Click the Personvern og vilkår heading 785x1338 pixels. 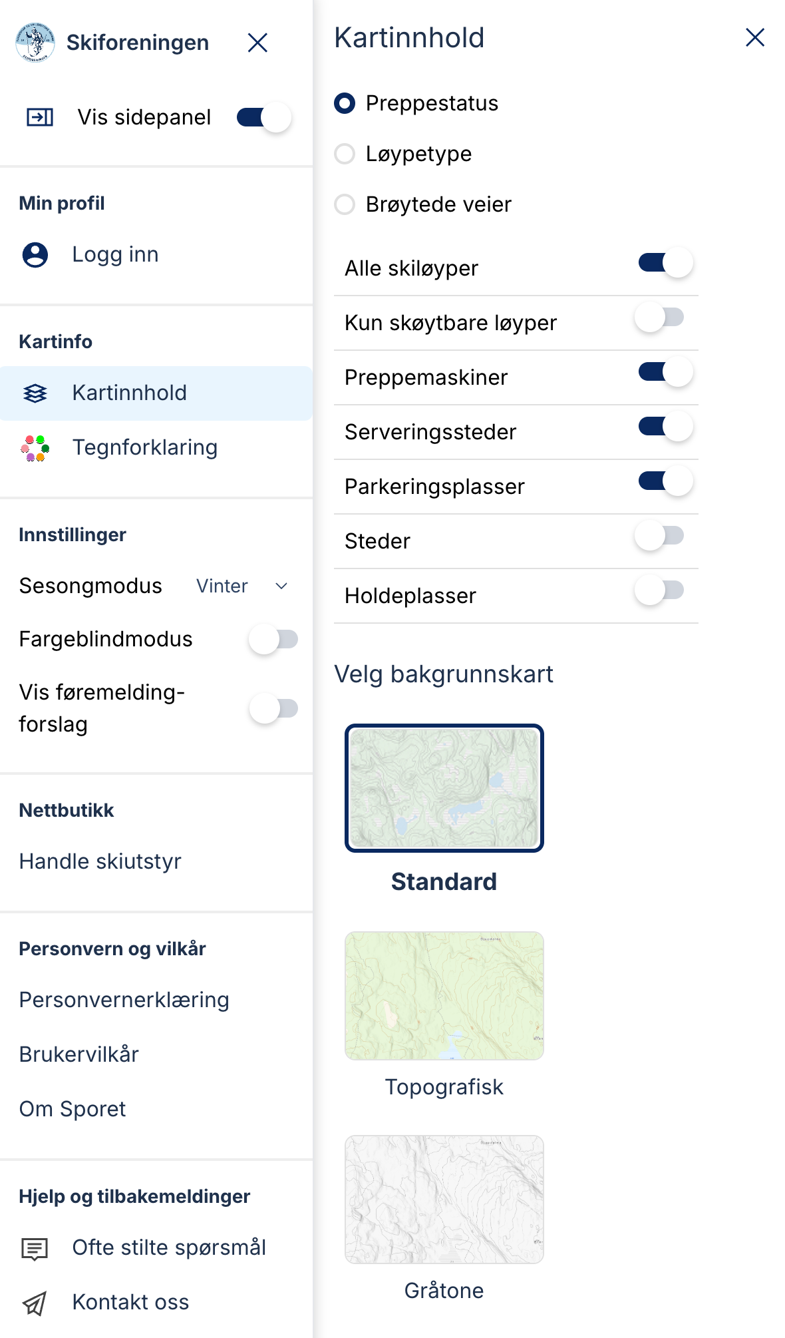click(x=112, y=949)
